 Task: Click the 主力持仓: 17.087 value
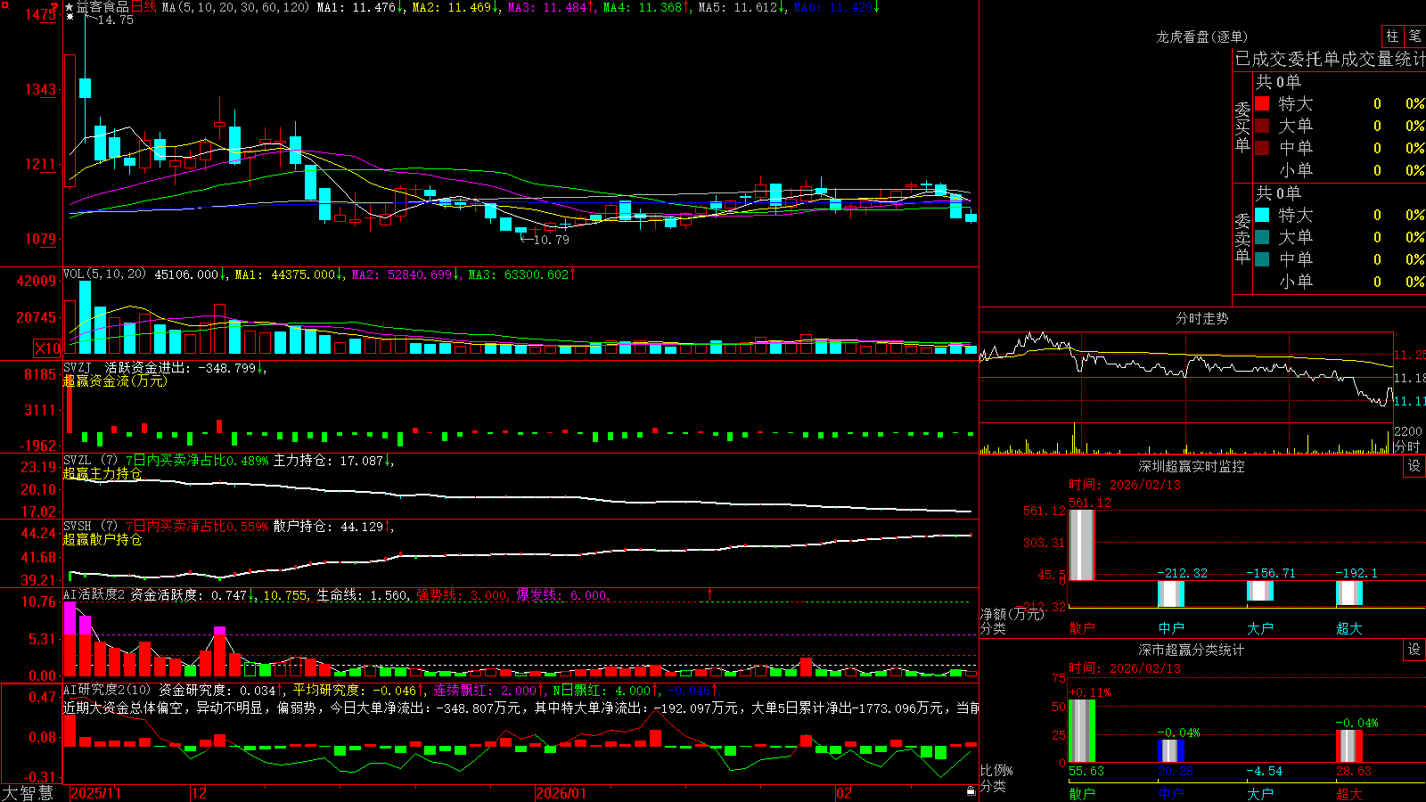(328, 461)
